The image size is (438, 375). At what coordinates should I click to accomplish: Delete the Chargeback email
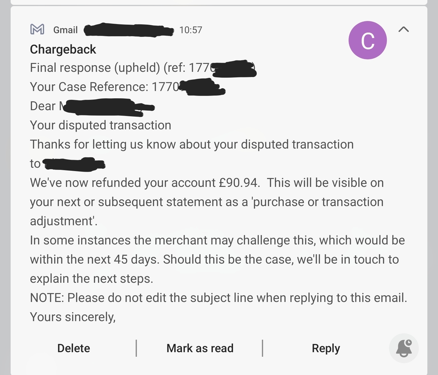(x=74, y=348)
